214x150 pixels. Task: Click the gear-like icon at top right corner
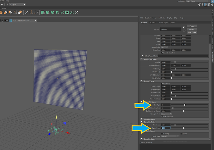(x=212, y=5)
